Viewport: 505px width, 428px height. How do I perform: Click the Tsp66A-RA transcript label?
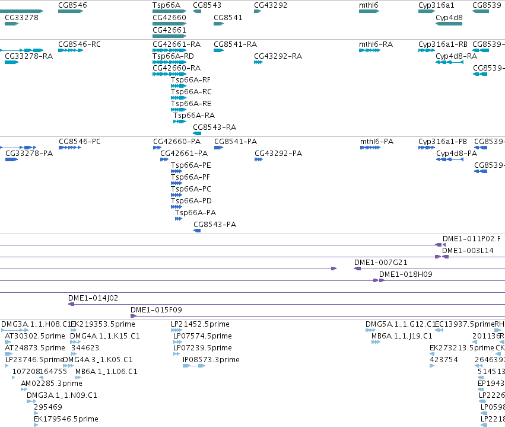tap(194, 116)
